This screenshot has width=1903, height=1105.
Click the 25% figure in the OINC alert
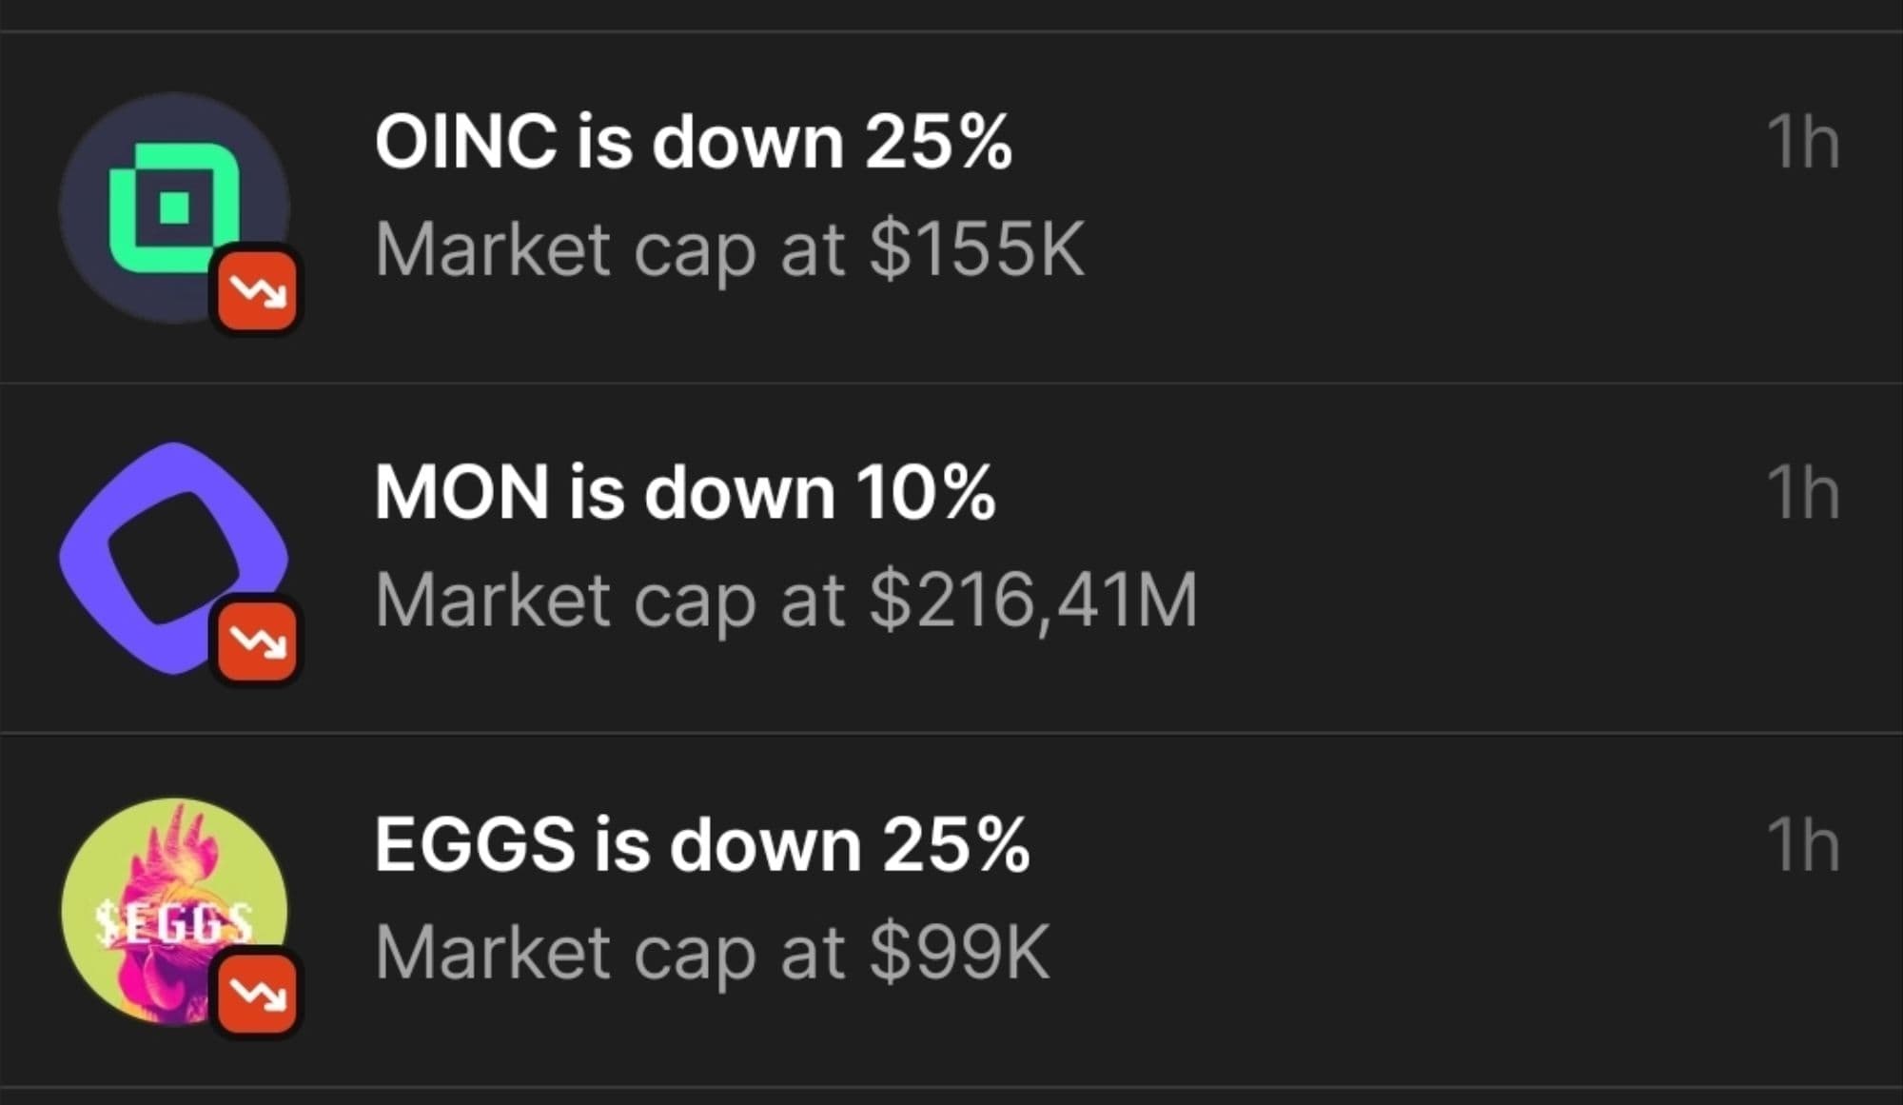click(x=938, y=143)
